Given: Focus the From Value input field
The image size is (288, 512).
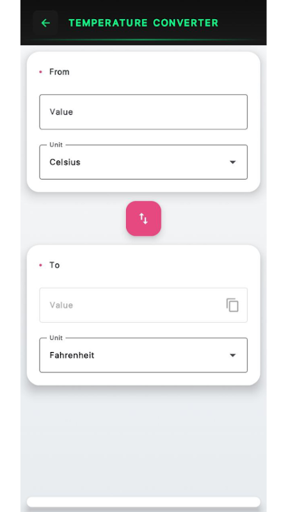Looking at the screenshot, I should [143, 112].
